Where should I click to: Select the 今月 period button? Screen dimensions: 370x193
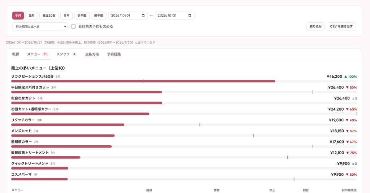click(x=18, y=16)
